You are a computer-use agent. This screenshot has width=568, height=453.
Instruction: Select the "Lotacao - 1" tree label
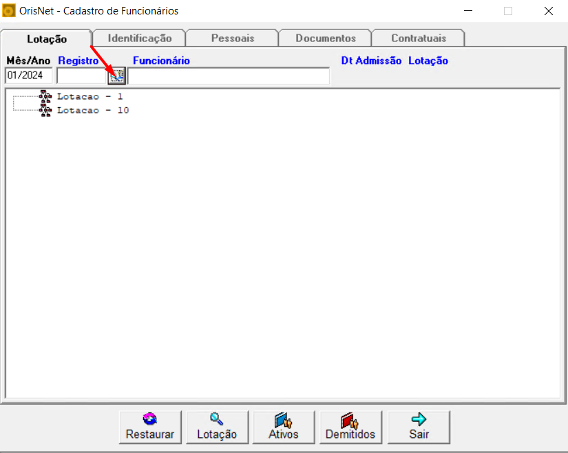click(x=90, y=97)
